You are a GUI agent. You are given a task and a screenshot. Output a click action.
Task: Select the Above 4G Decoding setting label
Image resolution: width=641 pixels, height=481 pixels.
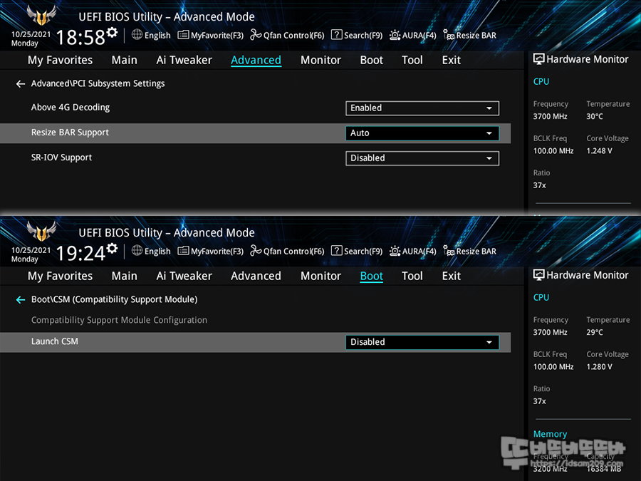click(71, 108)
